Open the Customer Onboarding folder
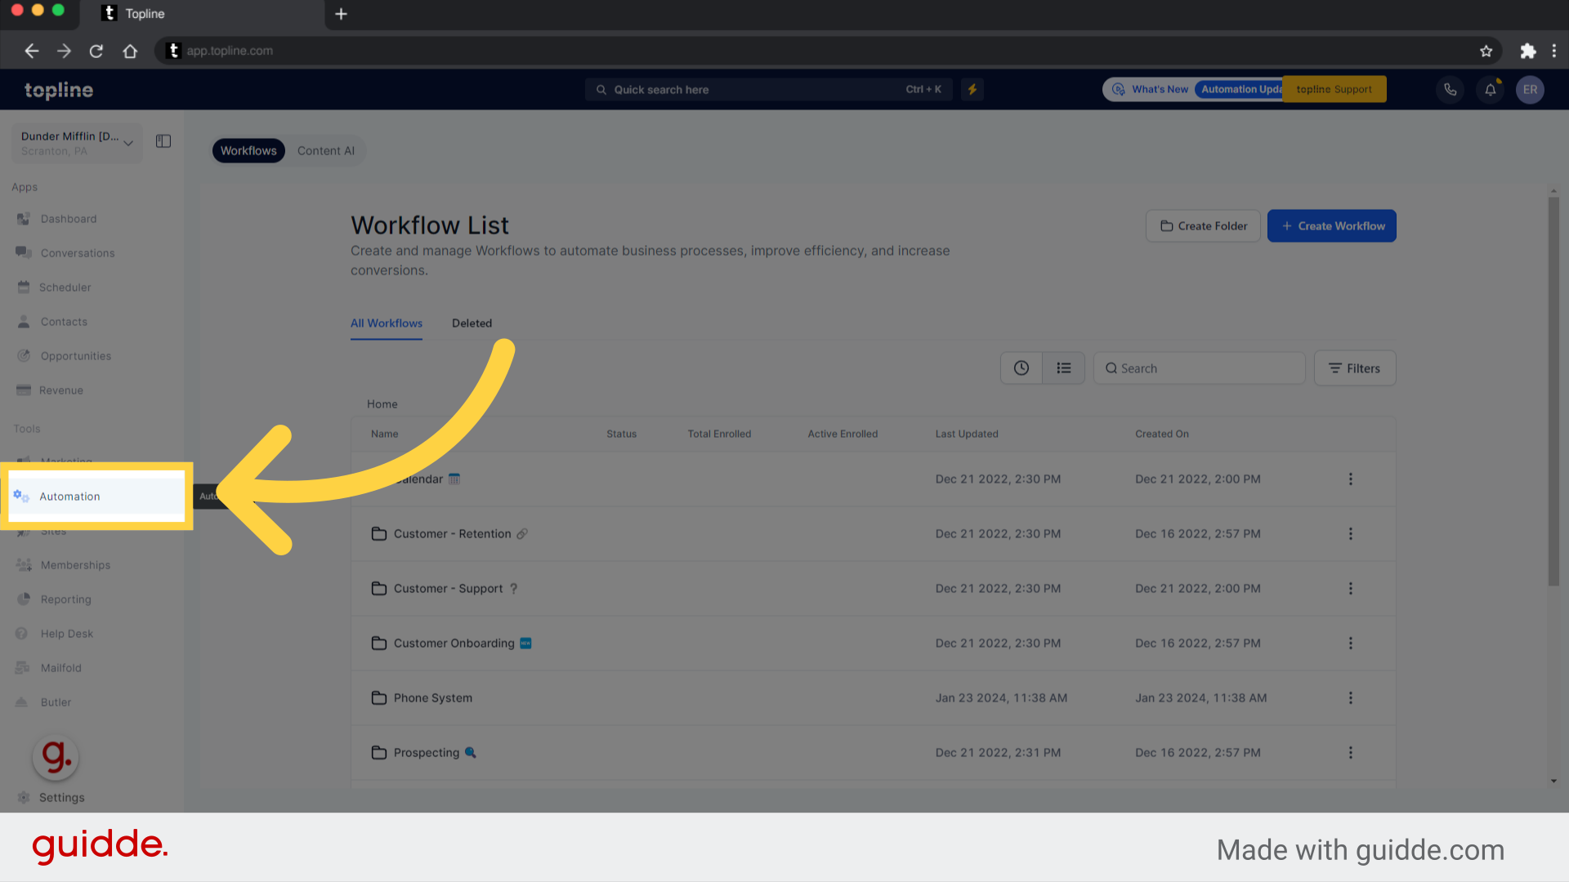 point(454,644)
